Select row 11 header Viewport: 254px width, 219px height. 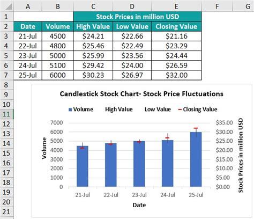(6, 114)
